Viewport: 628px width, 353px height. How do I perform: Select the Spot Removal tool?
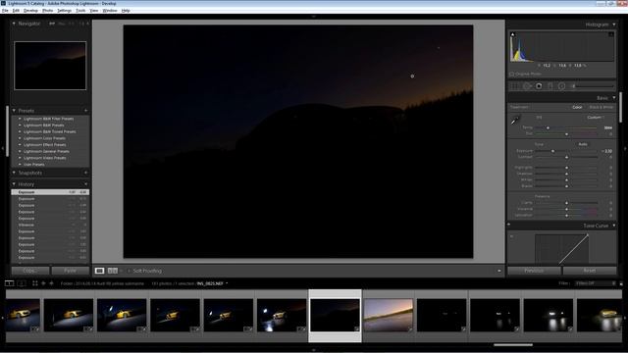pos(527,86)
